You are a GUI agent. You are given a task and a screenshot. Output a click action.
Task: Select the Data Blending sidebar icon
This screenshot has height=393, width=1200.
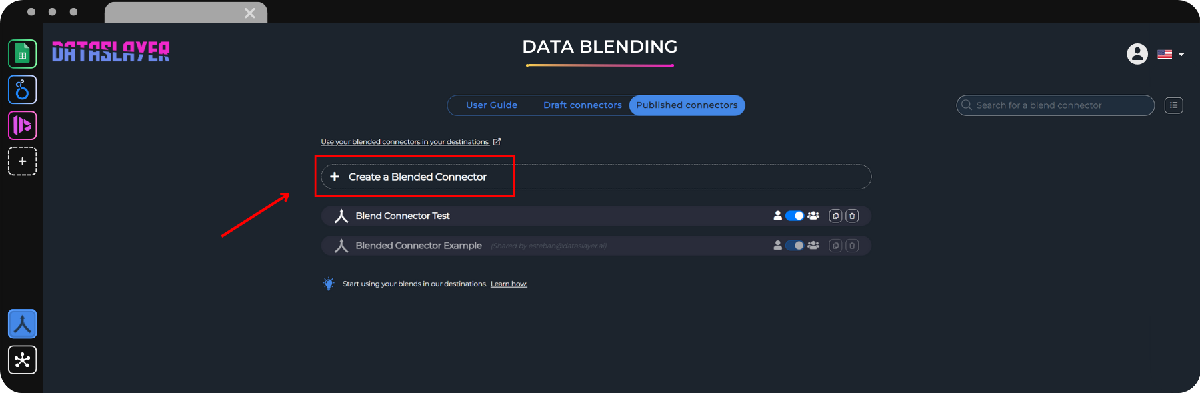point(22,324)
